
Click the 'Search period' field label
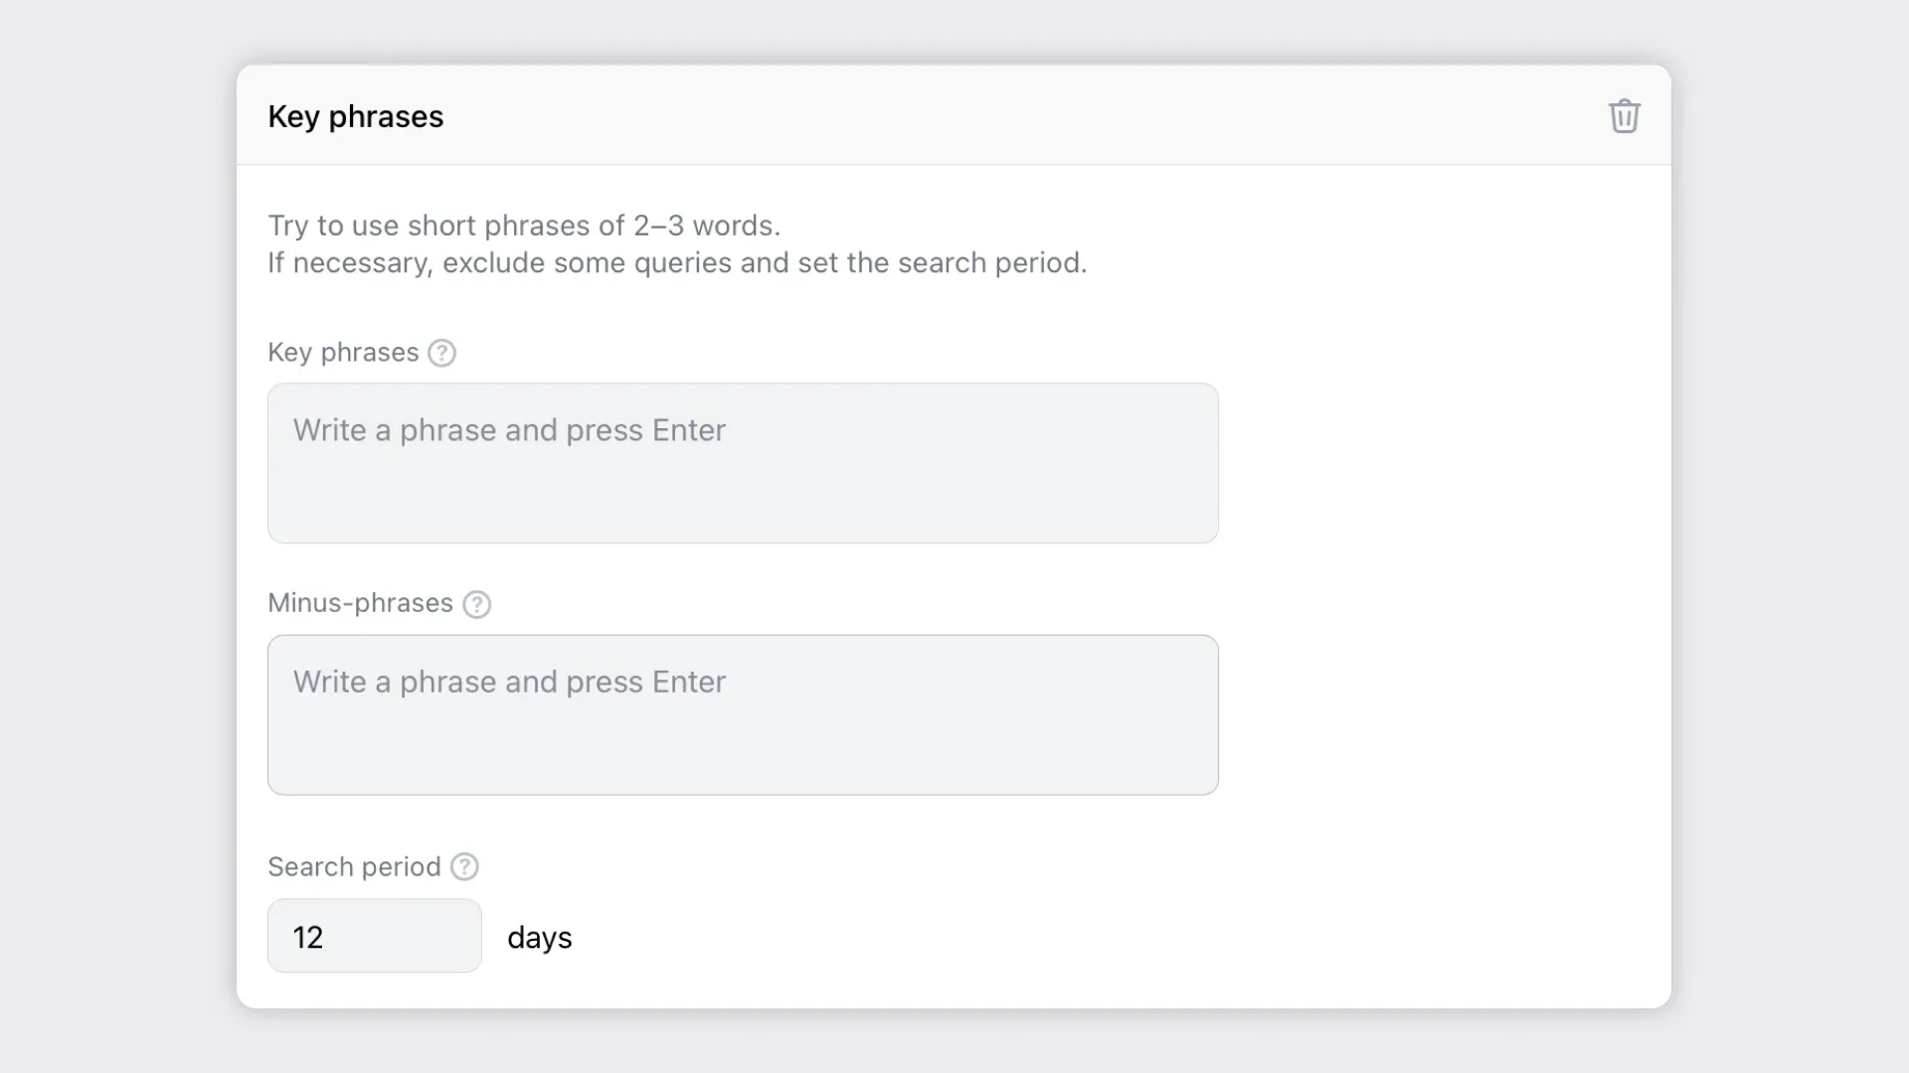pyautogui.click(x=353, y=866)
